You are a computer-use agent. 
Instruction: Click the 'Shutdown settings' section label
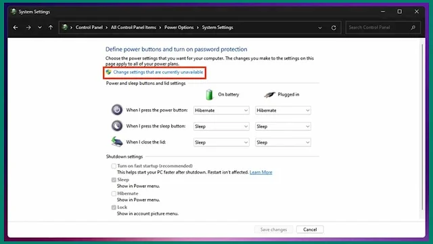(124, 157)
